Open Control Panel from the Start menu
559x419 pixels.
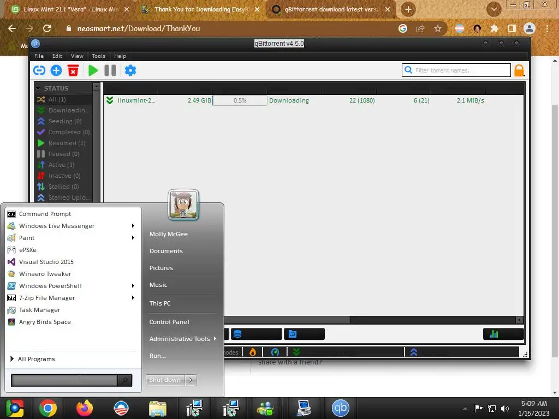click(x=169, y=322)
